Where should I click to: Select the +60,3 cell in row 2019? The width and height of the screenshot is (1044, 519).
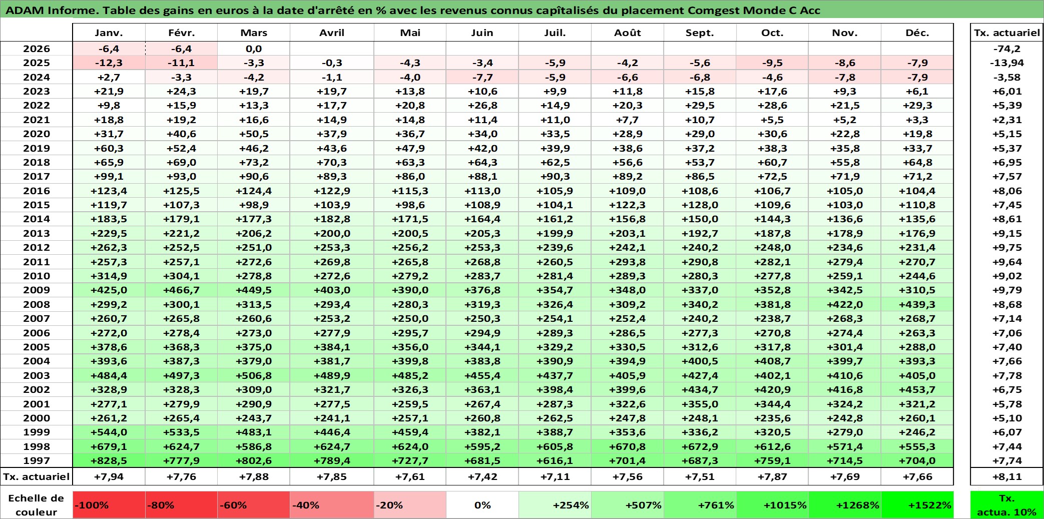click(x=109, y=148)
